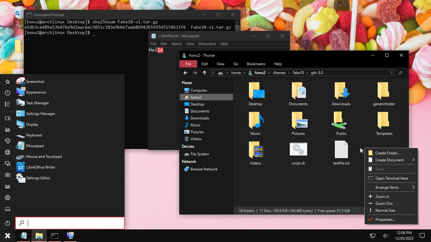The width and height of the screenshot is (431, 242).
Task: Click right chevron at path bar end
Action: coord(392,73)
